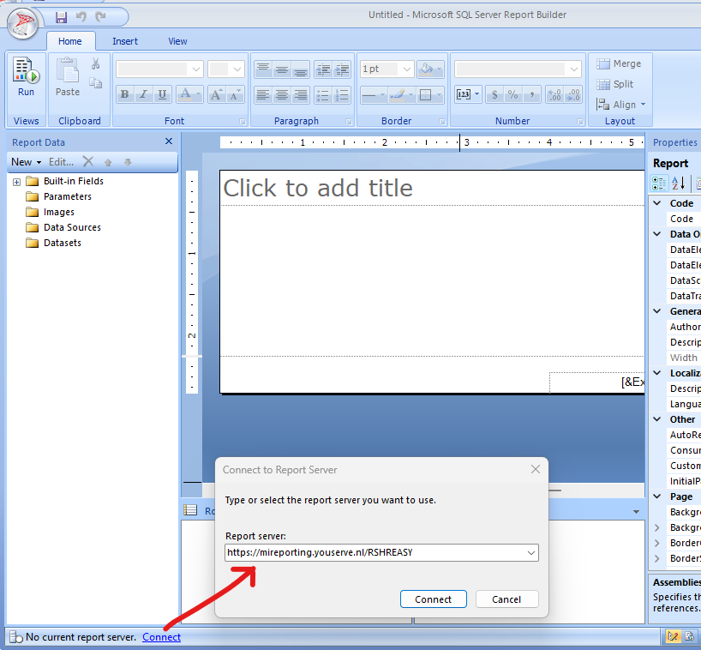
Task: Open the Align dropdown in Layout group
Action: pos(622,105)
